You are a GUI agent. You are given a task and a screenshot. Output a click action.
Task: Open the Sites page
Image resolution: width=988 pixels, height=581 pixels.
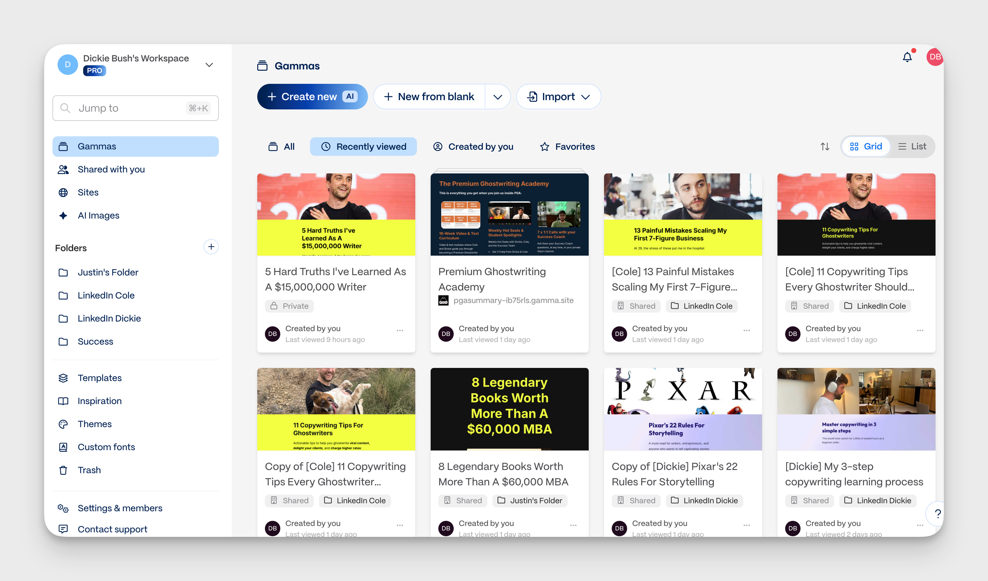(x=88, y=193)
